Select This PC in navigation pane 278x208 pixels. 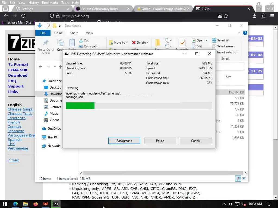(x=50, y=137)
